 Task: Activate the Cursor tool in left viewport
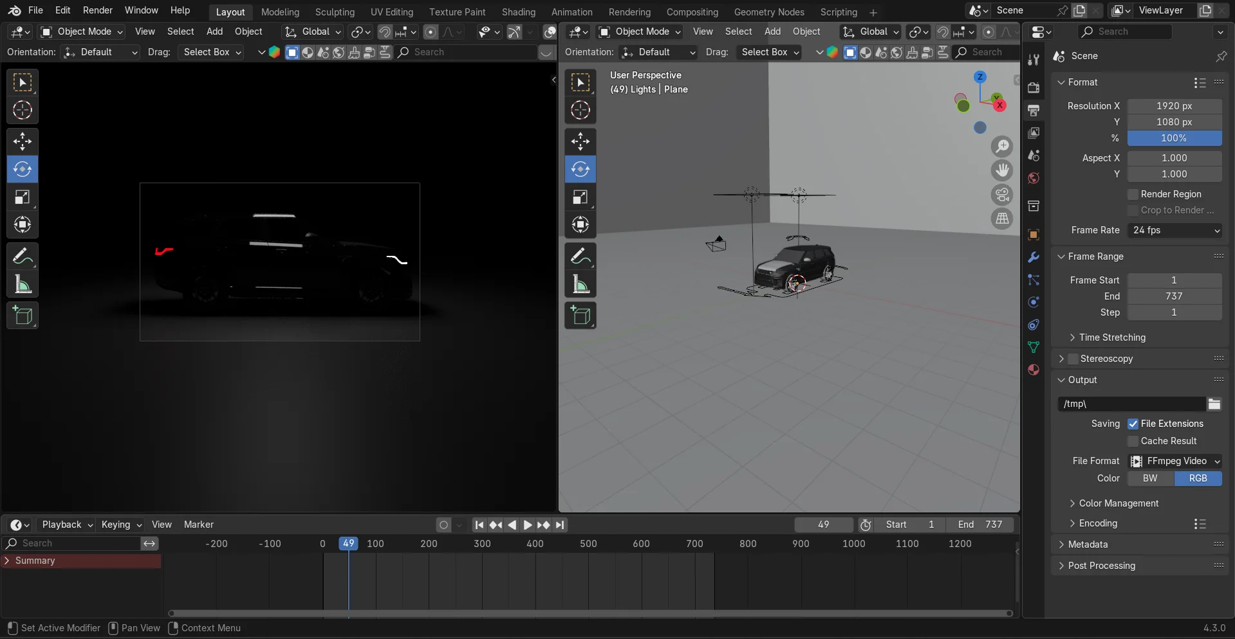click(23, 111)
